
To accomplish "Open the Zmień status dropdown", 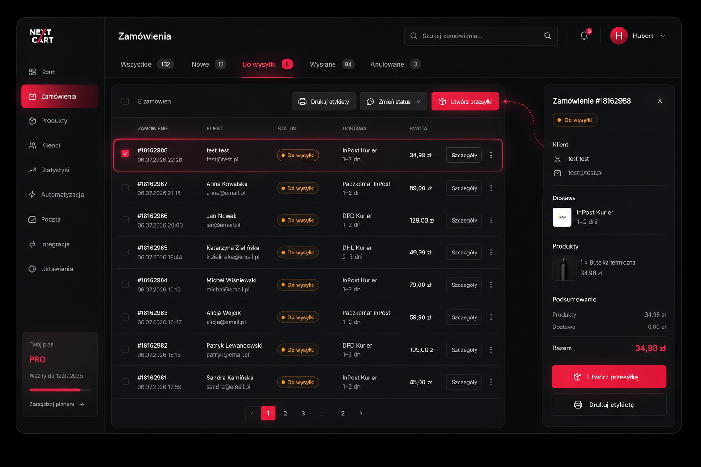I will pyautogui.click(x=393, y=101).
